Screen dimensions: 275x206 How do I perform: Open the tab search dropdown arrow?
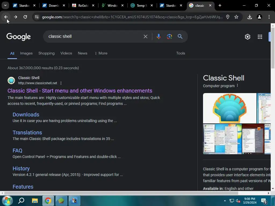click(5, 5)
